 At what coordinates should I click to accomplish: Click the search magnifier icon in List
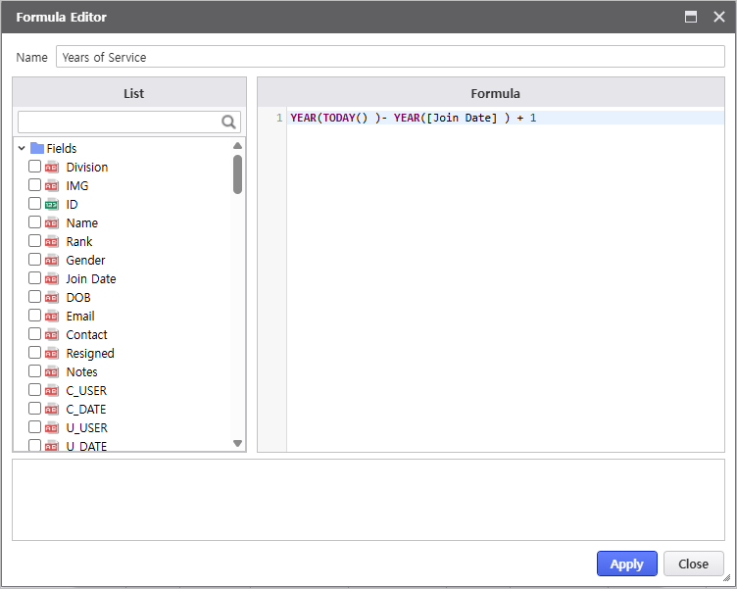229,122
